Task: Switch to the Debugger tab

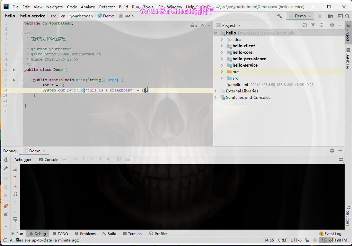Action: 23,160
